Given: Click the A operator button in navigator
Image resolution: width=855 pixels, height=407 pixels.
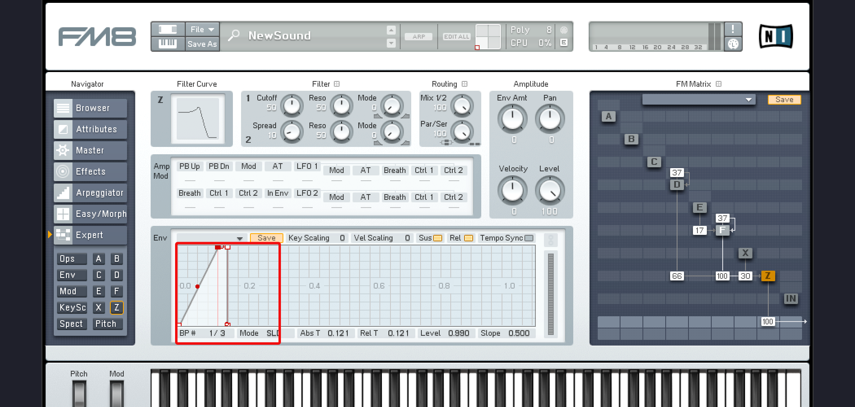Looking at the screenshot, I should [x=99, y=259].
